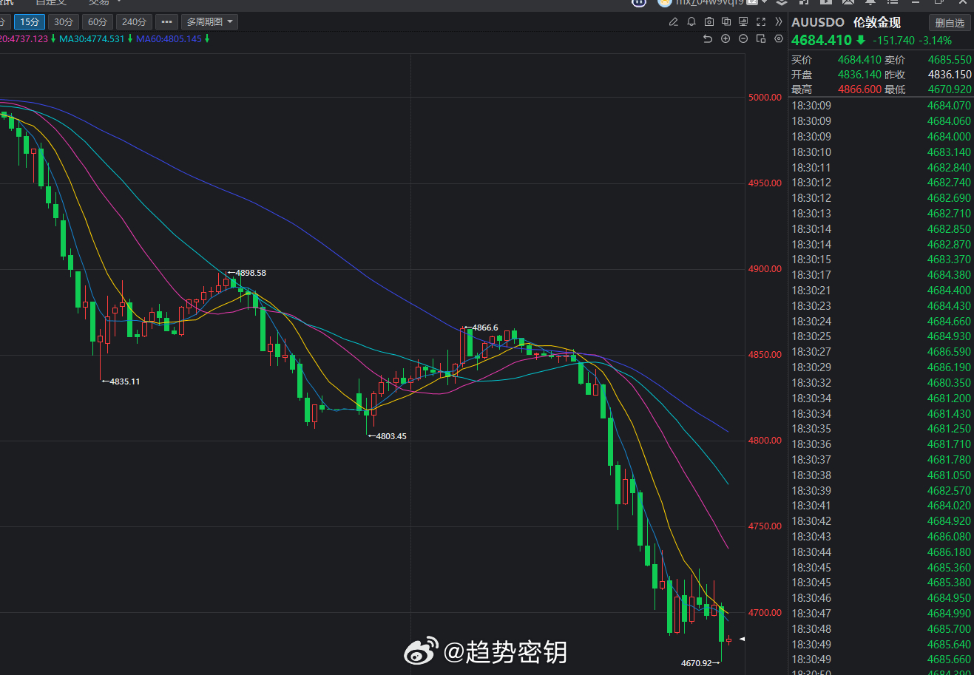Click the undo arrow icon
Image resolution: width=974 pixels, height=675 pixels.
708,39
